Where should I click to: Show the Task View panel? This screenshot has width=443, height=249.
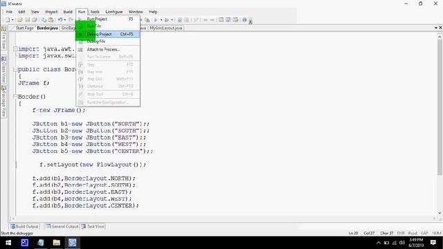point(92,226)
